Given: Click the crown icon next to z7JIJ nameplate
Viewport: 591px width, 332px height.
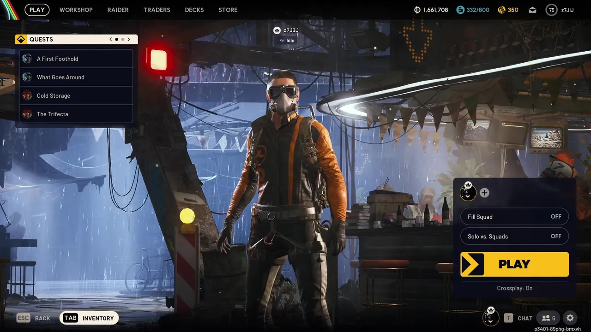Looking at the screenshot, I should point(277,30).
